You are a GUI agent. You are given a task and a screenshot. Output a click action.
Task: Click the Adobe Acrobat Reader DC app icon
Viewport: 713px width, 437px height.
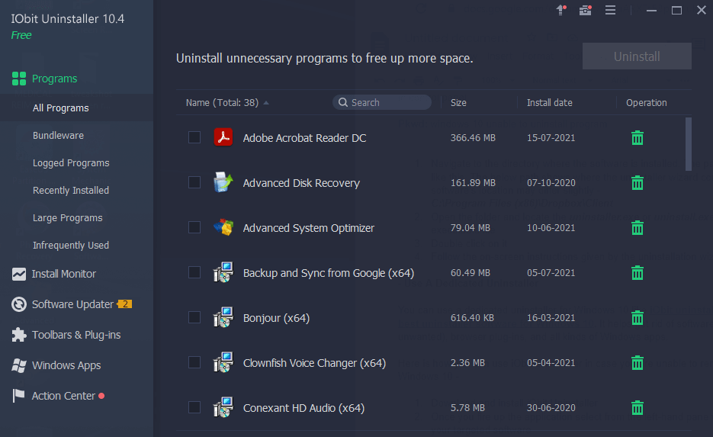(x=223, y=137)
